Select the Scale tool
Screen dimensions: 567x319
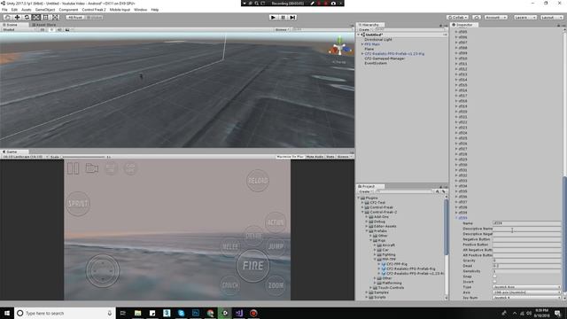tap(36, 18)
